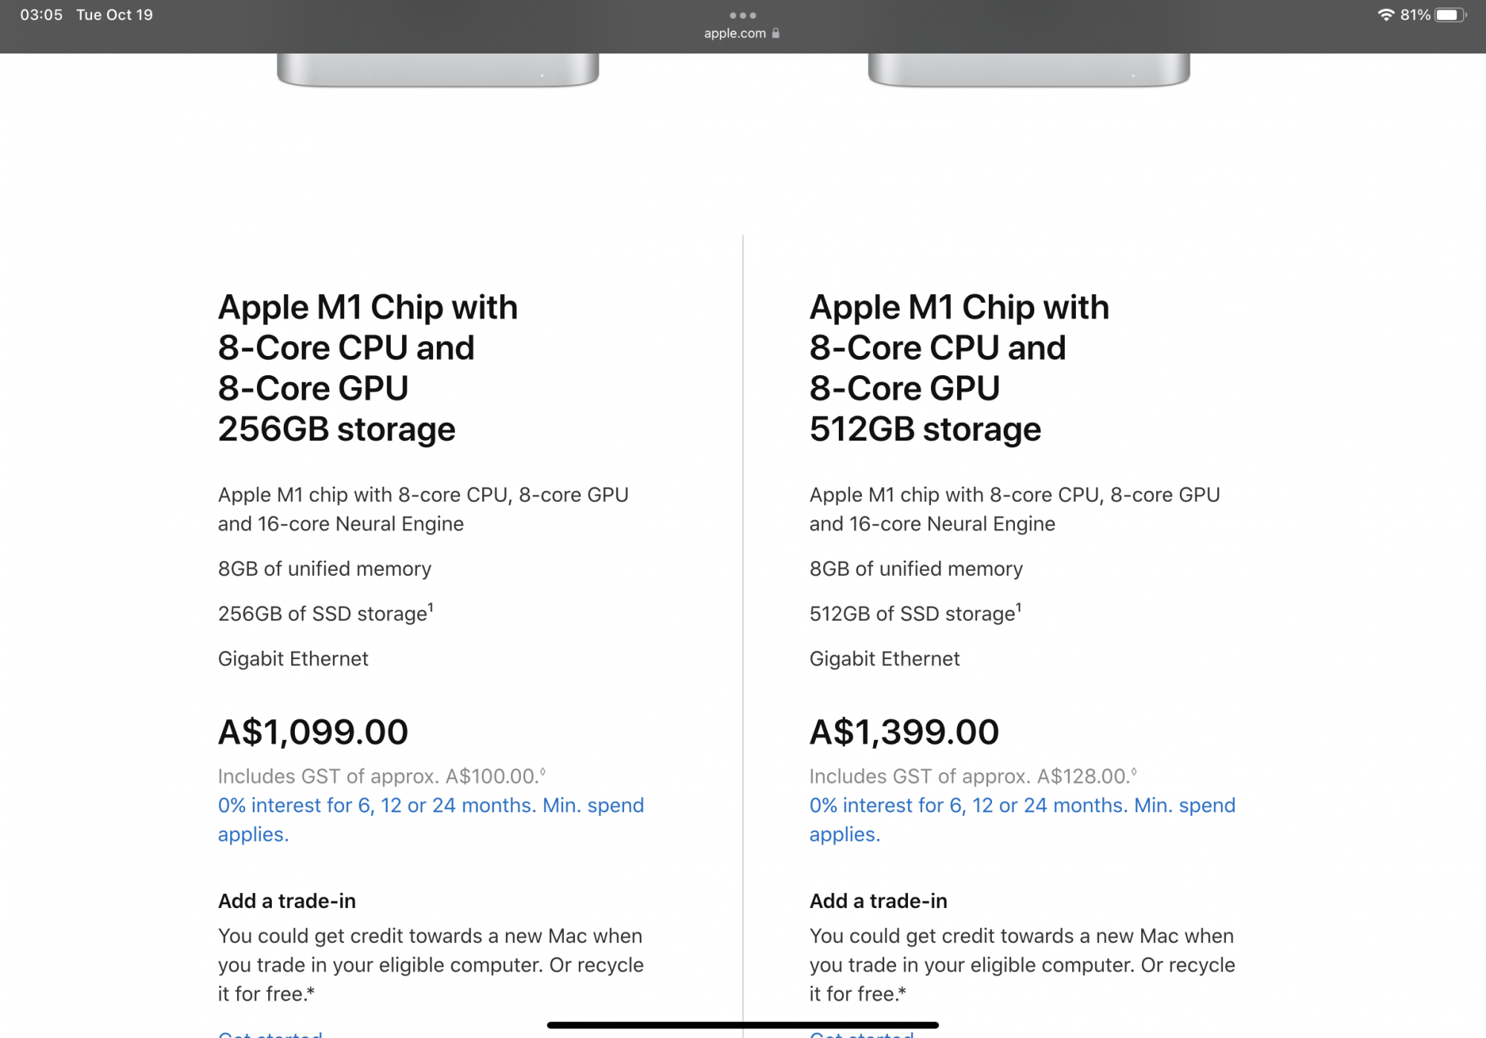The image size is (1486, 1038).
Task: Click footnote 1 after 256GB SSD storage
Action: tap(431, 607)
